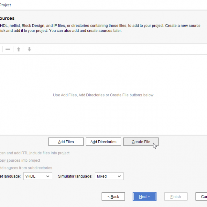Click the Finish button
Viewport: 207px width, 207px height.
tap(176, 197)
